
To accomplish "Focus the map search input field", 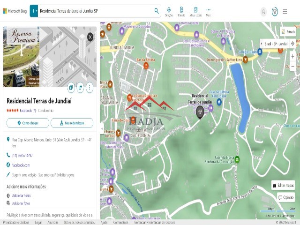I will point(96,11).
